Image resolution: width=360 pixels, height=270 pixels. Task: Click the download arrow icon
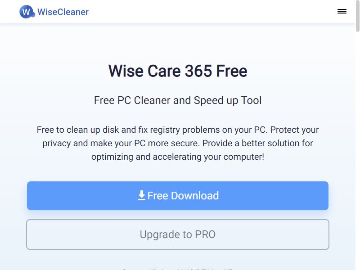[142, 195]
